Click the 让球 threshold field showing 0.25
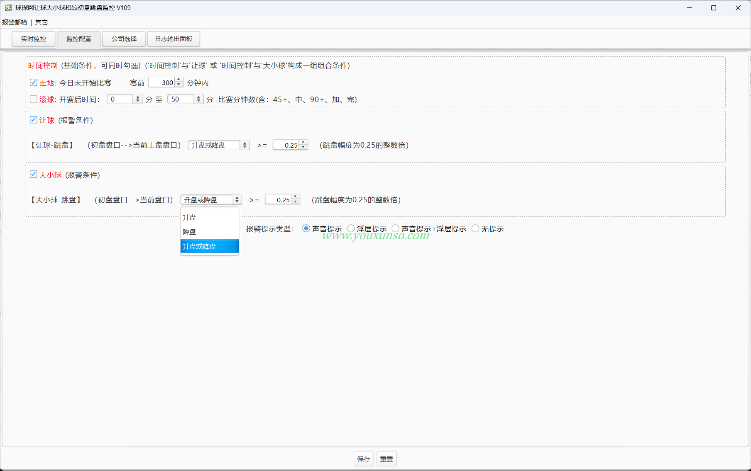The width and height of the screenshot is (751, 471). [x=286, y=145]
